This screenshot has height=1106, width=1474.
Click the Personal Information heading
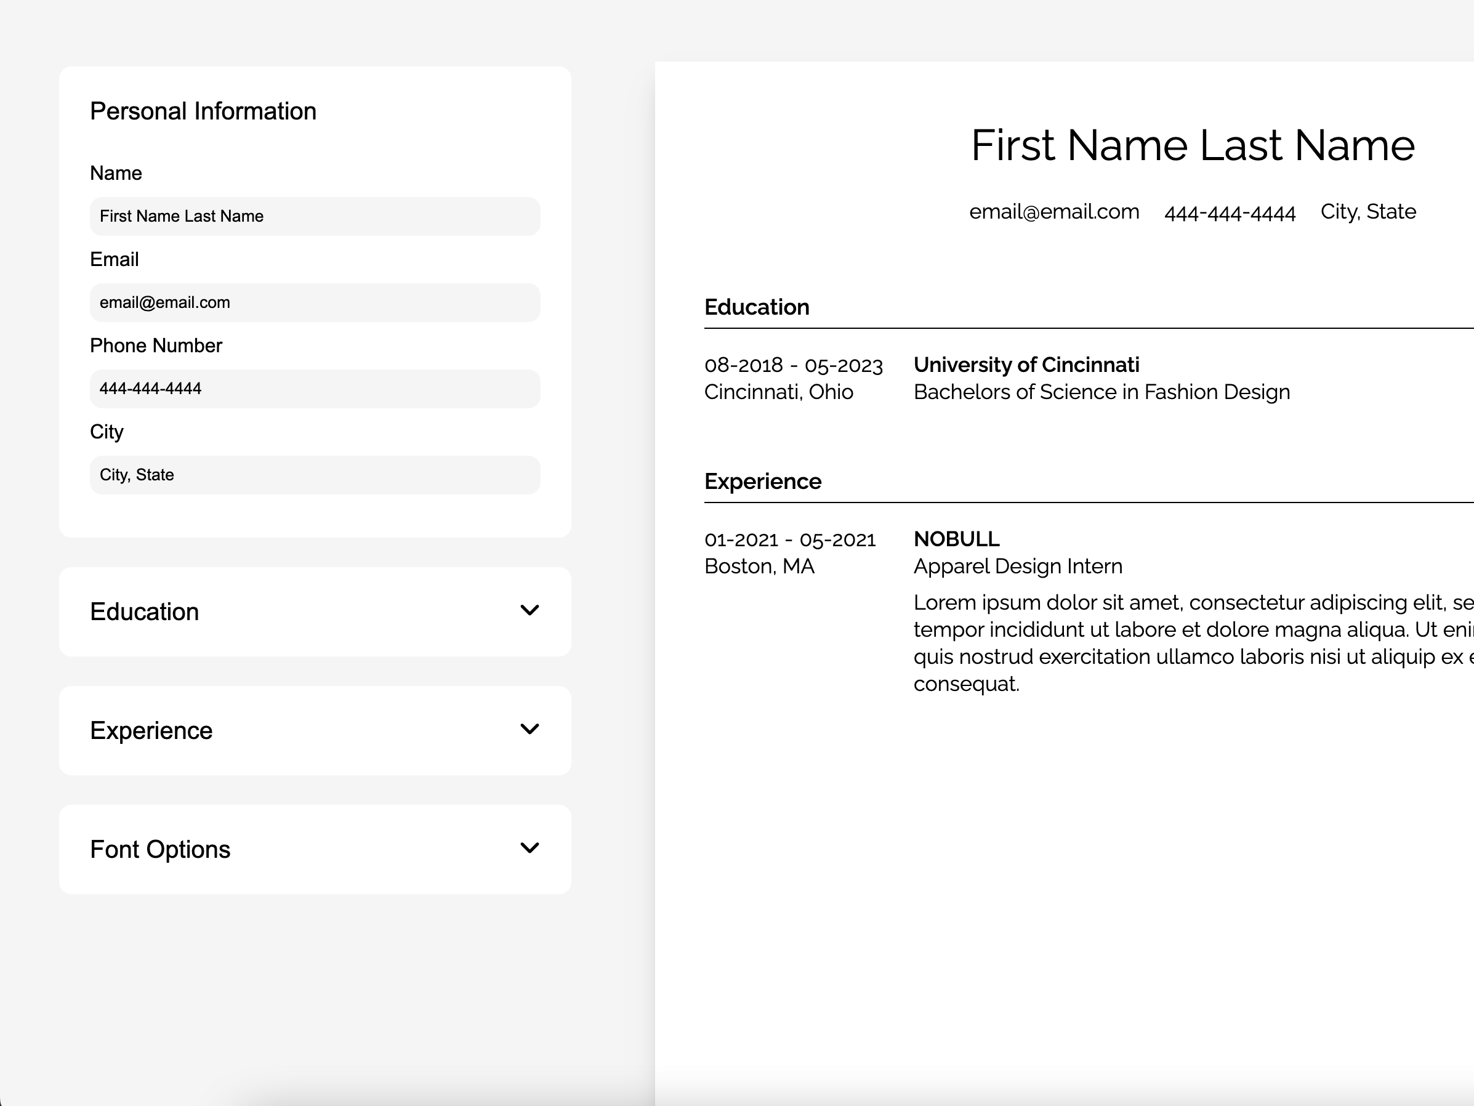pos(203,111)
